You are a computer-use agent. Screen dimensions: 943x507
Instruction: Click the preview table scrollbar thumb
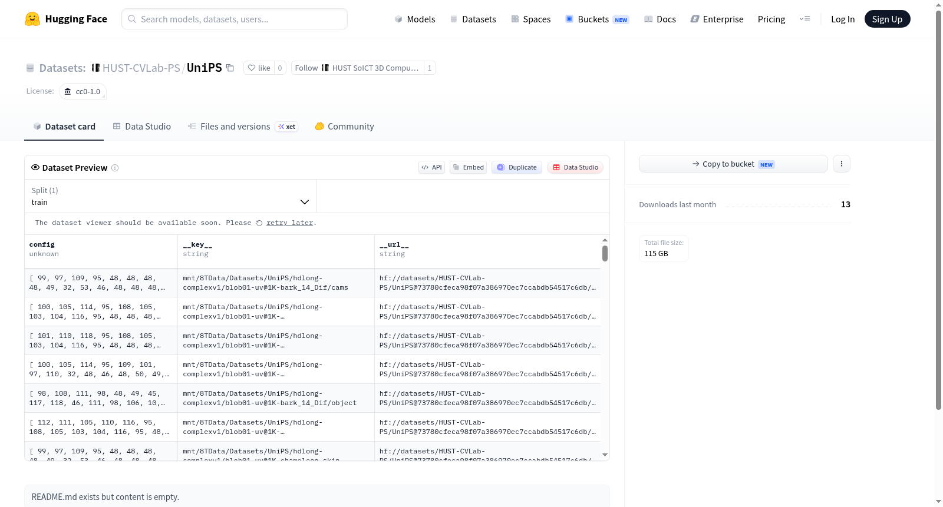coord(605,254)
